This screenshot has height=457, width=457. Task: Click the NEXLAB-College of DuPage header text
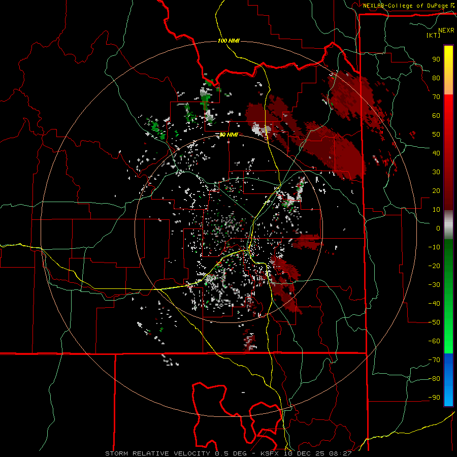[406, 6]
